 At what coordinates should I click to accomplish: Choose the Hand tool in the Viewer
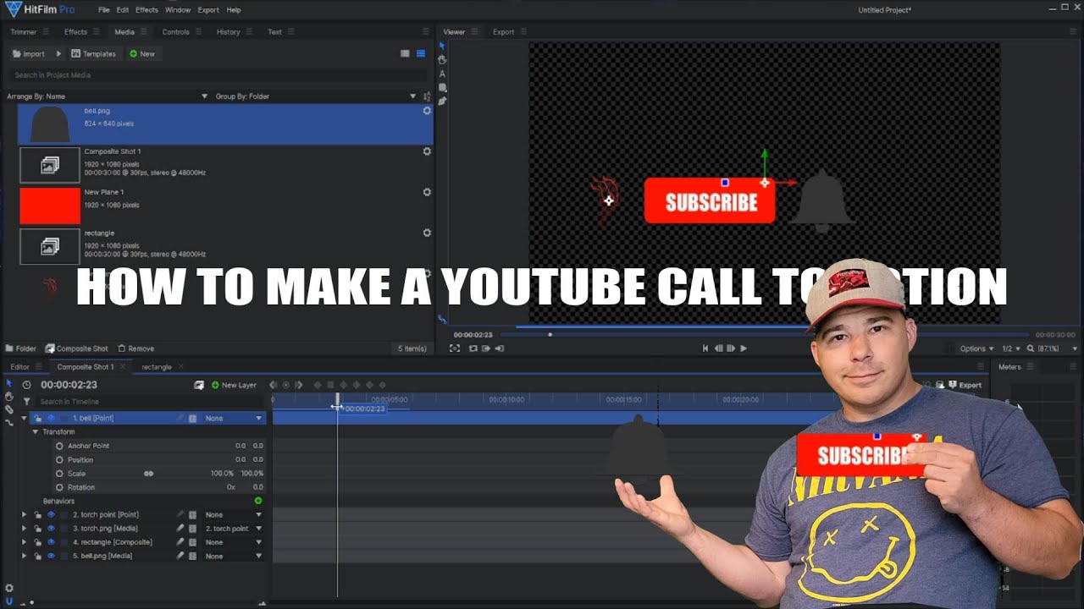click(442, 59)
